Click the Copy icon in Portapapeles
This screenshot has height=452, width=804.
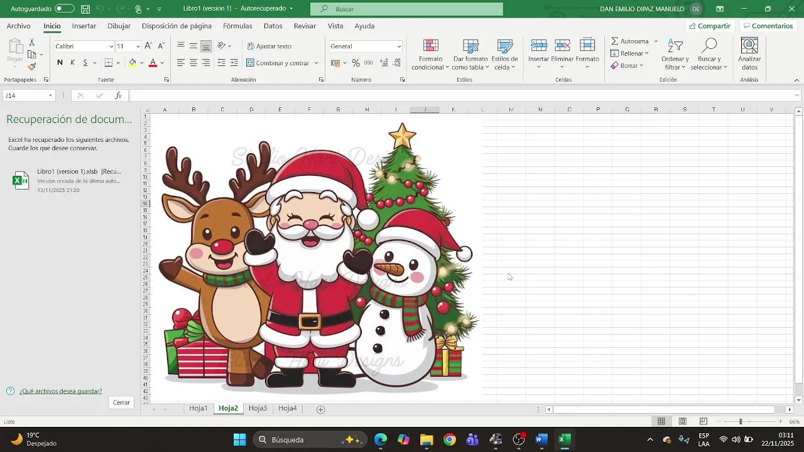click(x=32, y=55)
